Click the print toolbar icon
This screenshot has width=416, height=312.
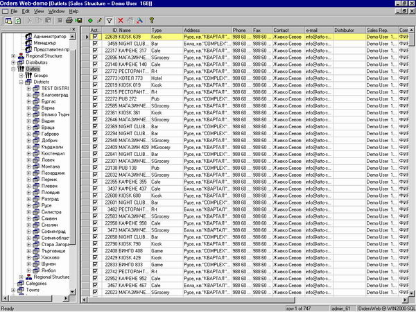69,20
